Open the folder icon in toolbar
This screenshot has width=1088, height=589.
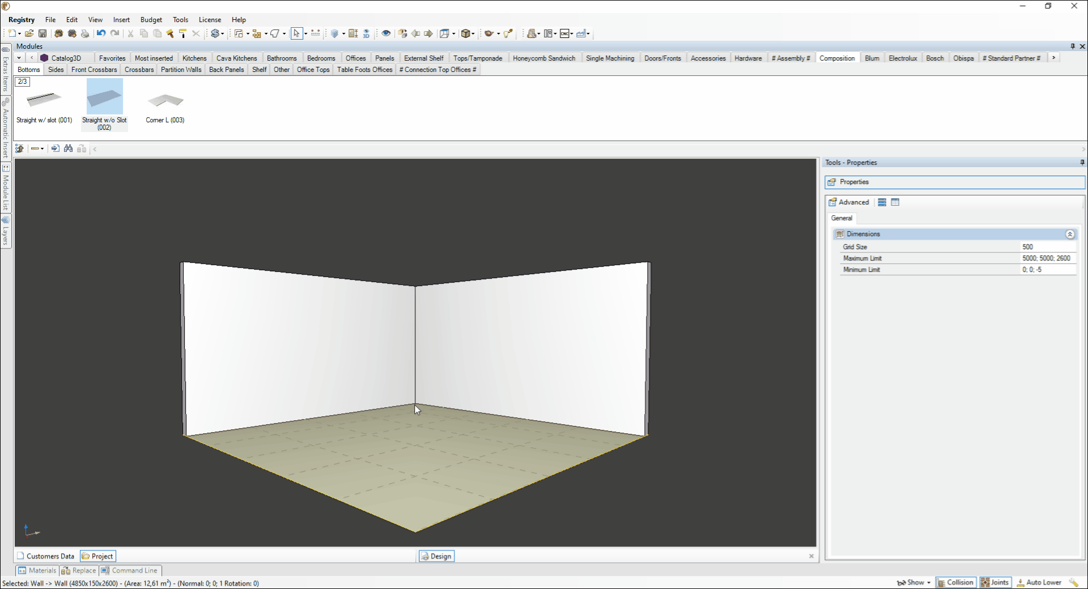(x=29, y=33)
